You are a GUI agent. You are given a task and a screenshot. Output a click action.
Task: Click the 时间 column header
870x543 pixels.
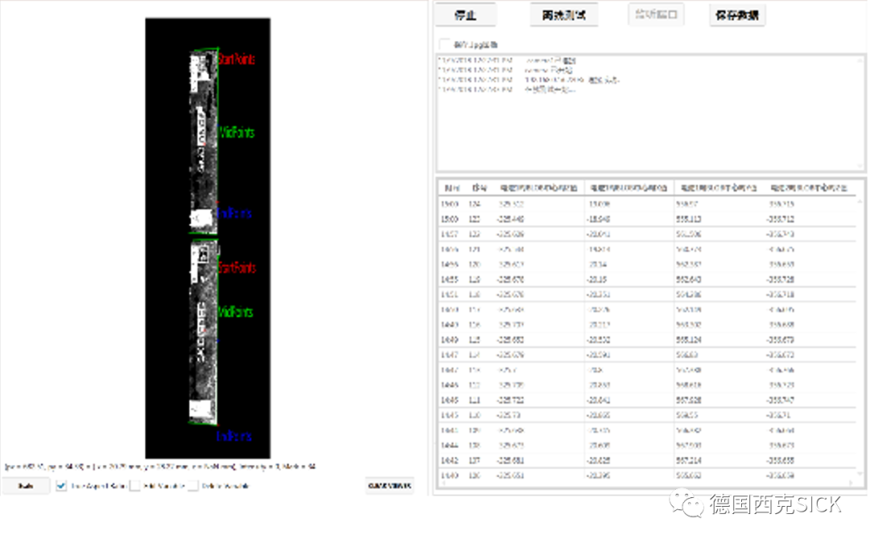452,188
